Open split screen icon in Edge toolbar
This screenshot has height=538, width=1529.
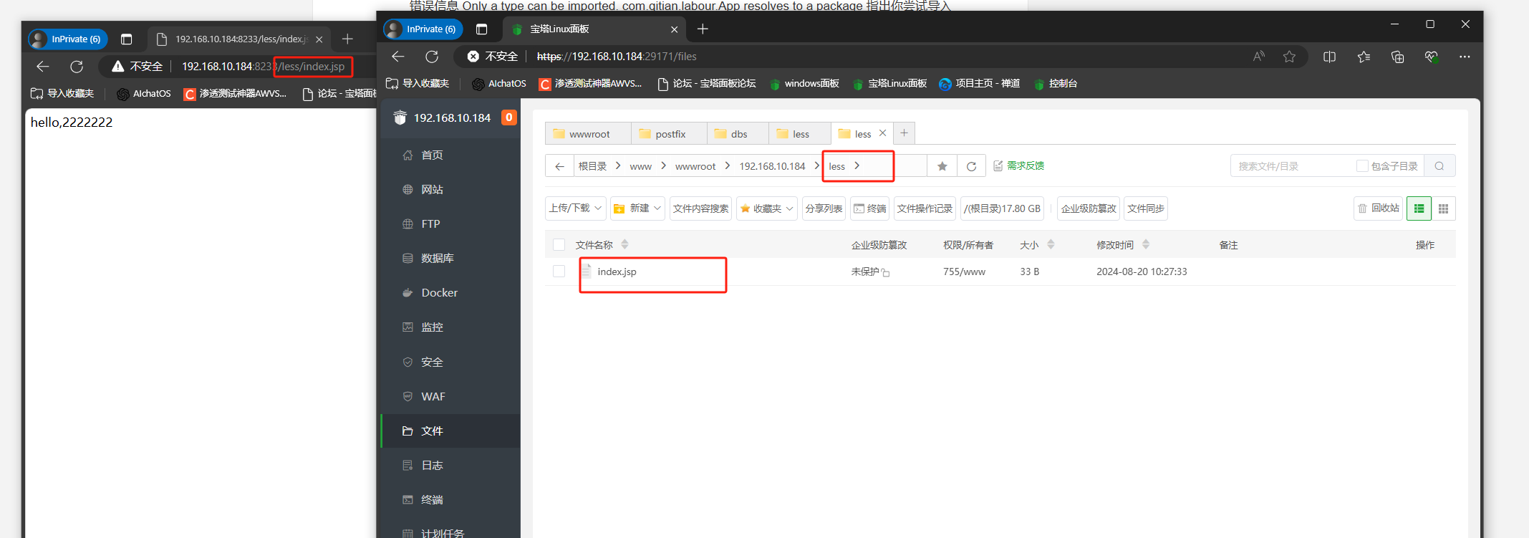pos(1329,57)
